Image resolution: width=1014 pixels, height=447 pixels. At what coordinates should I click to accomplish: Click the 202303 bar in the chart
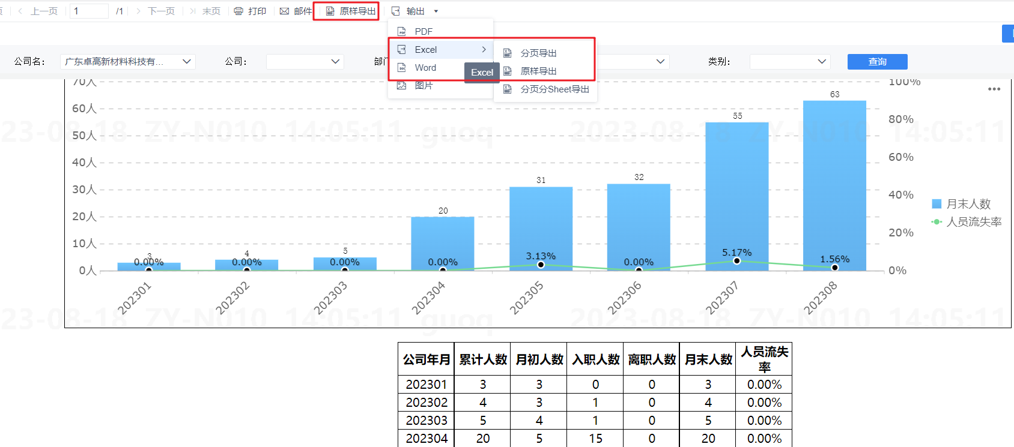pos(345,264)
